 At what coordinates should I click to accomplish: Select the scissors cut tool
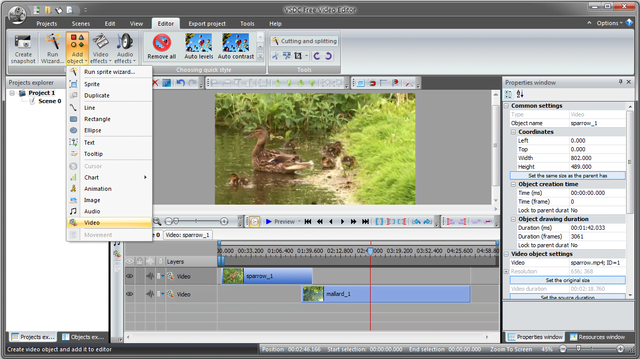tap(276, 56)
